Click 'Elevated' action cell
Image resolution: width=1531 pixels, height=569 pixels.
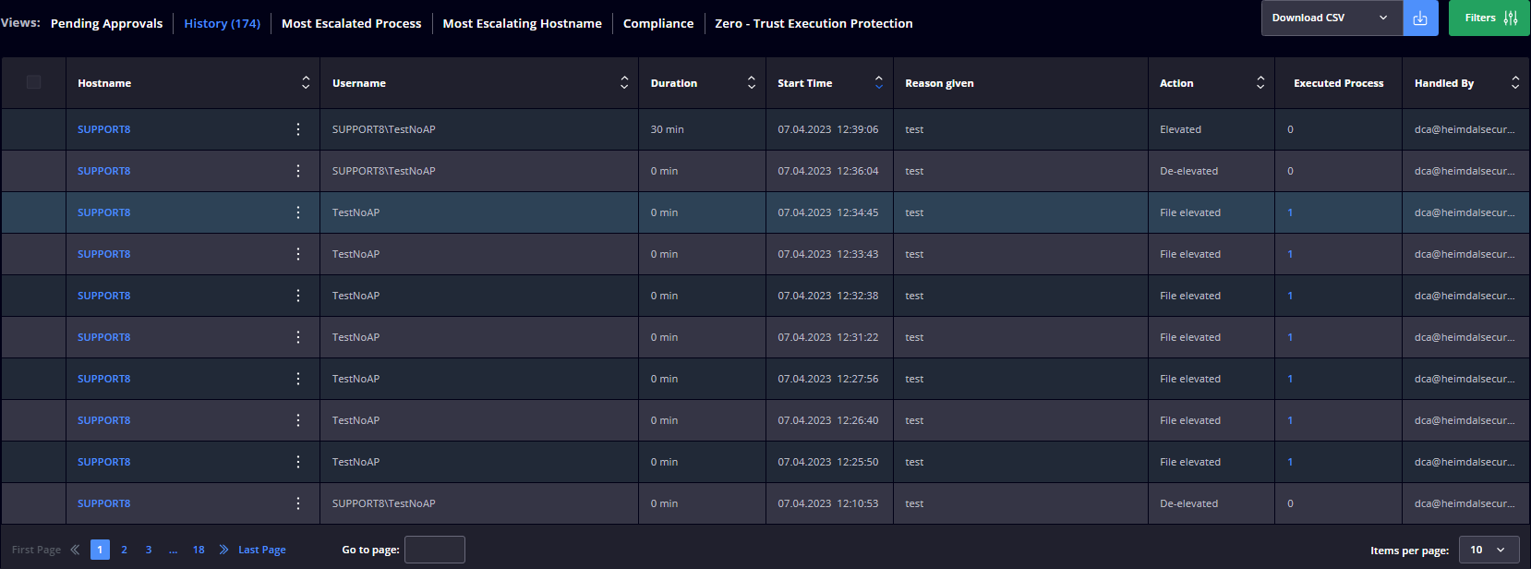[x=1180, y=129]
